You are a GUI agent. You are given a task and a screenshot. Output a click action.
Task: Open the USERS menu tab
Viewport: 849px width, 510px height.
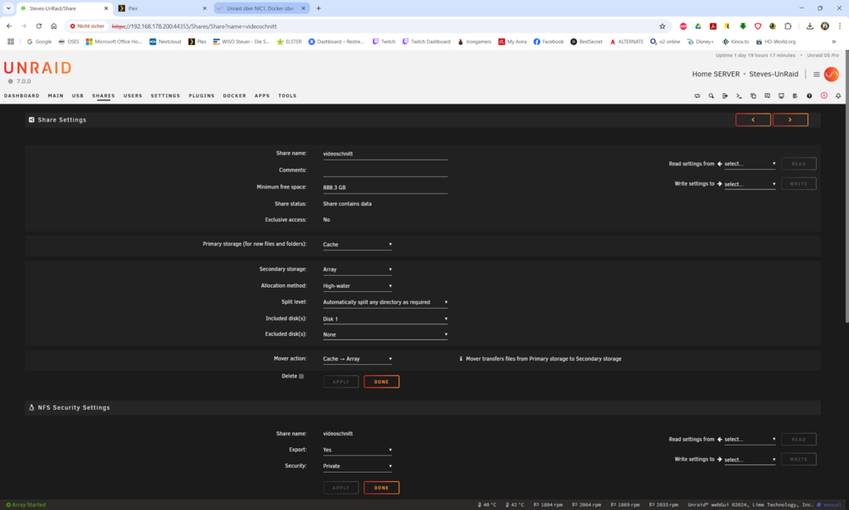pos(132,96)
